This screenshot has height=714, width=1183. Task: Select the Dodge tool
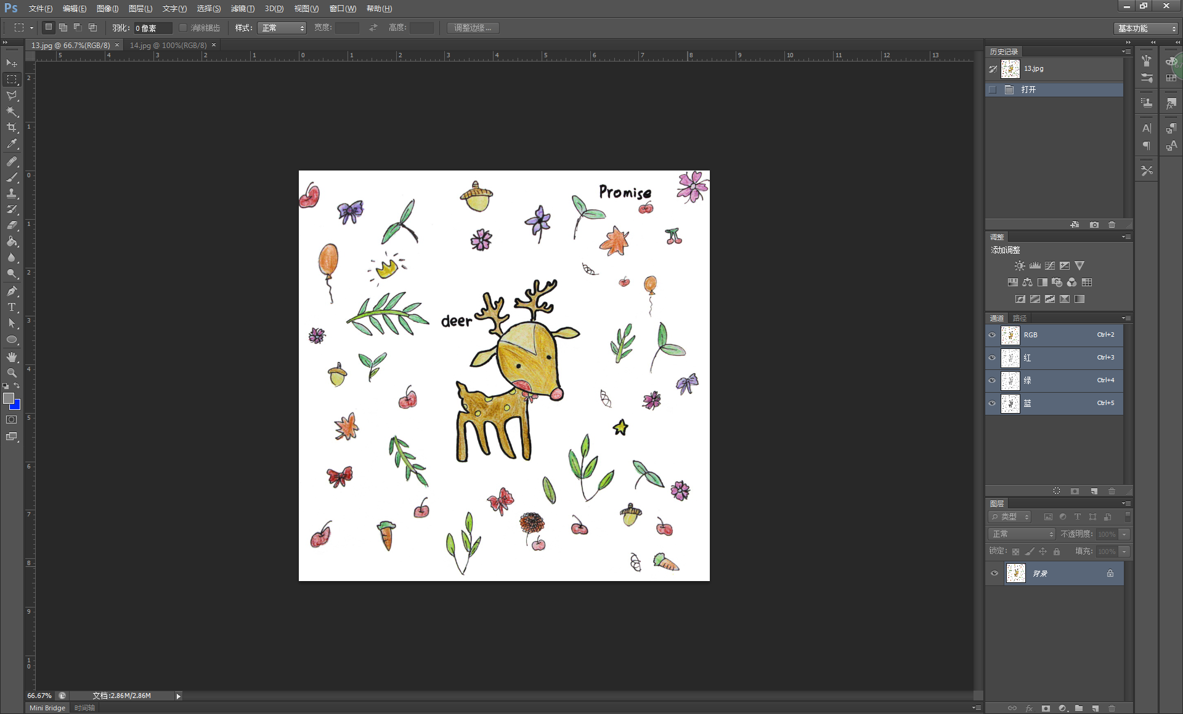[x=12, y=273]
